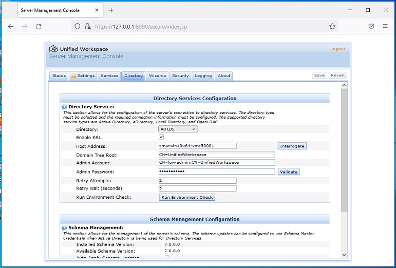The height and width of the screenshot is (268, 396).
Task: Click the Retry Attempts field
Action: pos(198,181)
